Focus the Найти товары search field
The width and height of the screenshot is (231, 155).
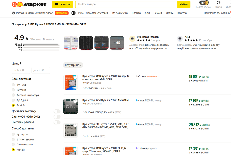tap(126, 4)
